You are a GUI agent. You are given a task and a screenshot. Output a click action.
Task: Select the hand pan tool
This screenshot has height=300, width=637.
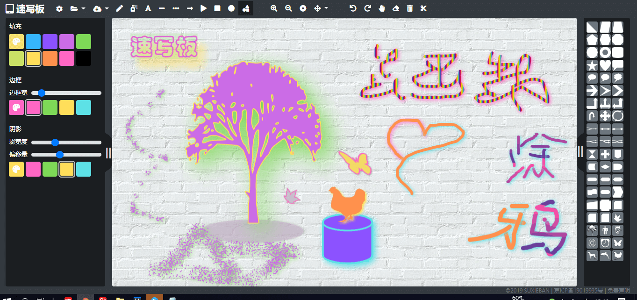pos(381,8)
